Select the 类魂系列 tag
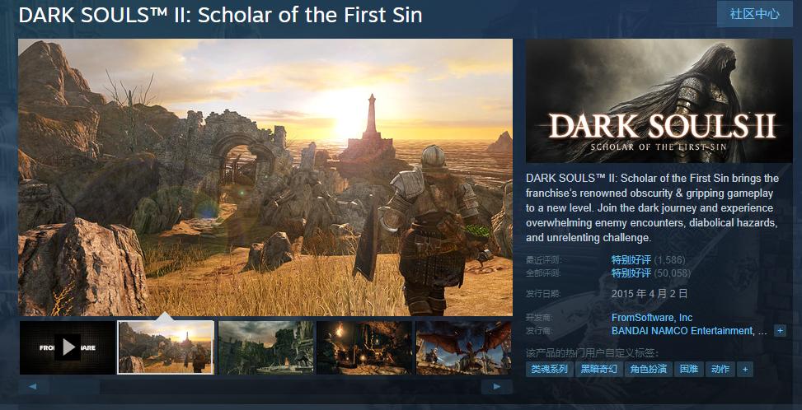 point(549,369)
